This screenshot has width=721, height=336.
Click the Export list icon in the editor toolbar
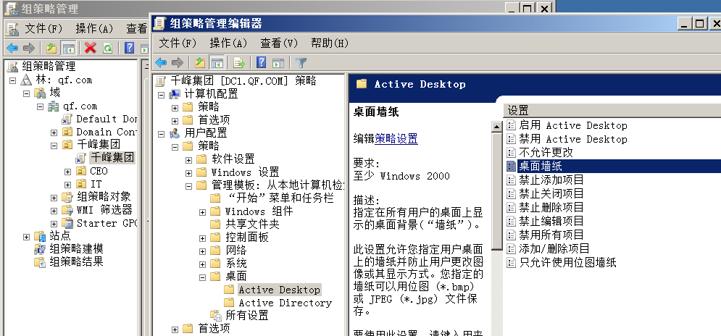click(x=239, y=63)
